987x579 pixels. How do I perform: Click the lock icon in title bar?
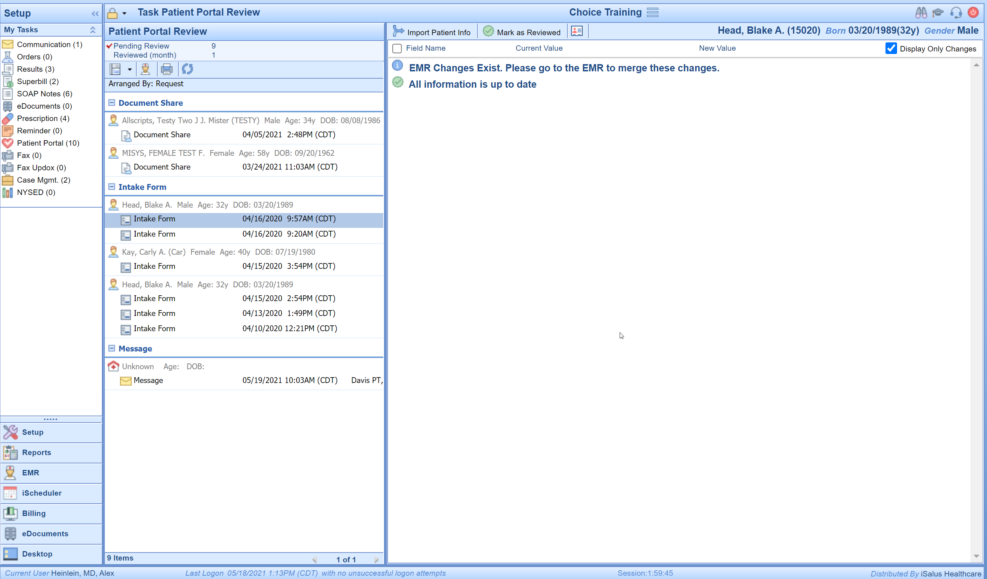[x=112, y=13]
